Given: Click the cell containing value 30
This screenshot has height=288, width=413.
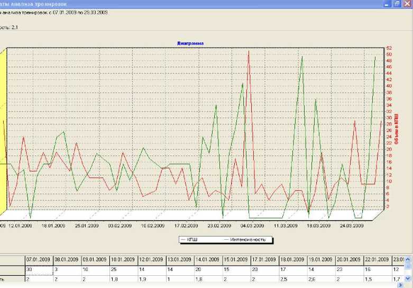Looking at the screenshot, I should tap(39, 270).
